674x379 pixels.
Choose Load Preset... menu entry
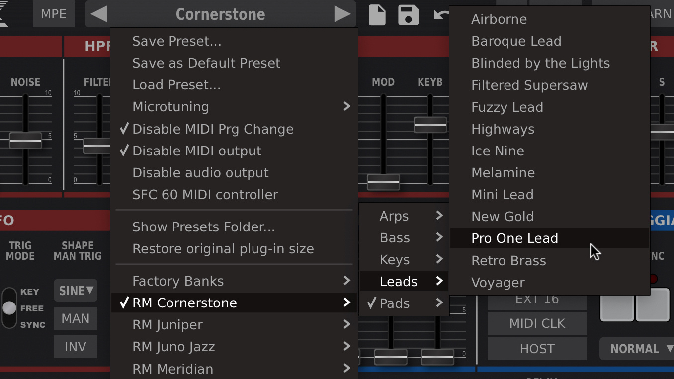(234, 85)
